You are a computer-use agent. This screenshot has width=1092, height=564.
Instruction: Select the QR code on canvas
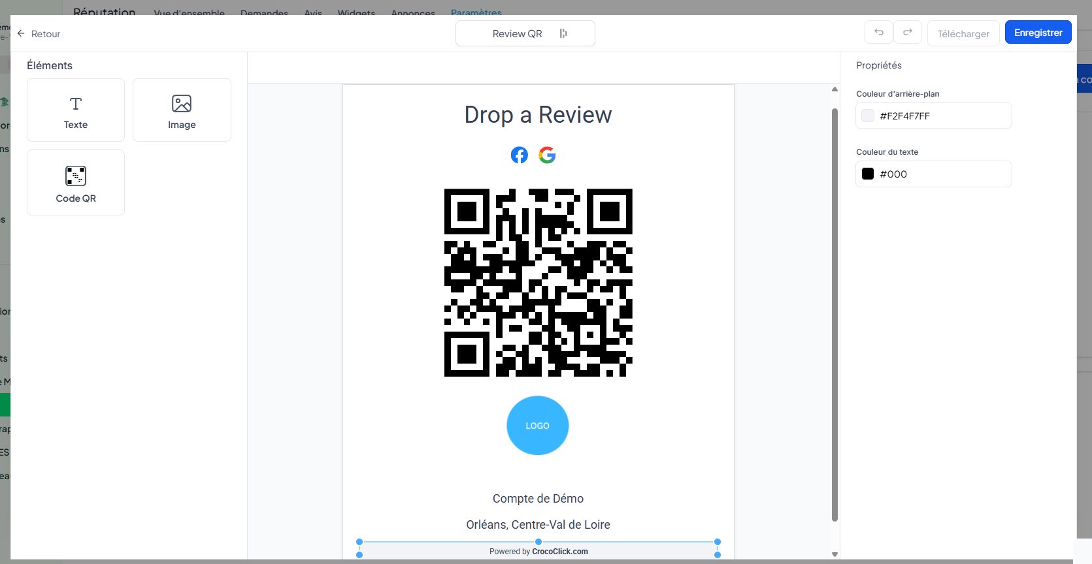[538, 283]
